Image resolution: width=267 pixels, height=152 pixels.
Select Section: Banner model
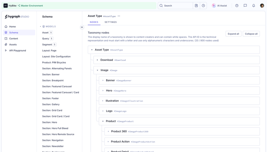tap(51, 74)
